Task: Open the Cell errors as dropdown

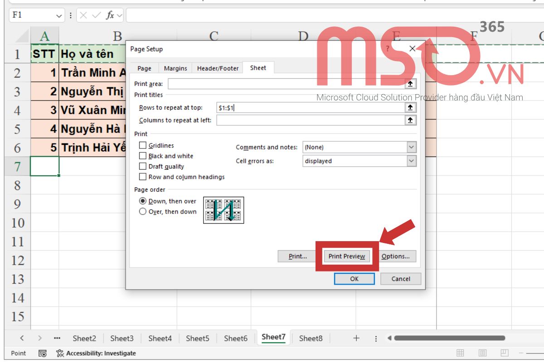Action: pyautogui.click(x=411, y=161)
